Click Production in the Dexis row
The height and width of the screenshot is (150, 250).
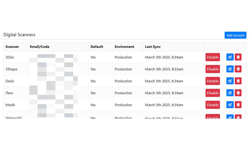(123, 81)
